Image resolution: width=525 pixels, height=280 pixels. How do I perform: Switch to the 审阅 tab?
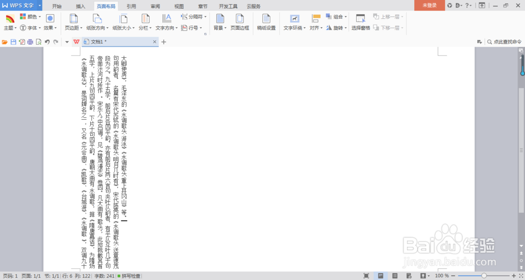tap(155, 6)
